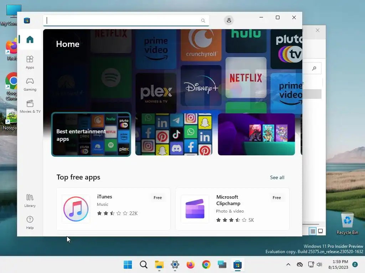Click the Store search box
Viewport: 365px width, 273px height.
point(126,20)
